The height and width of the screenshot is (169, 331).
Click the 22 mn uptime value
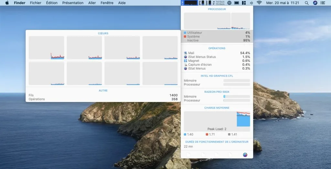188,146
